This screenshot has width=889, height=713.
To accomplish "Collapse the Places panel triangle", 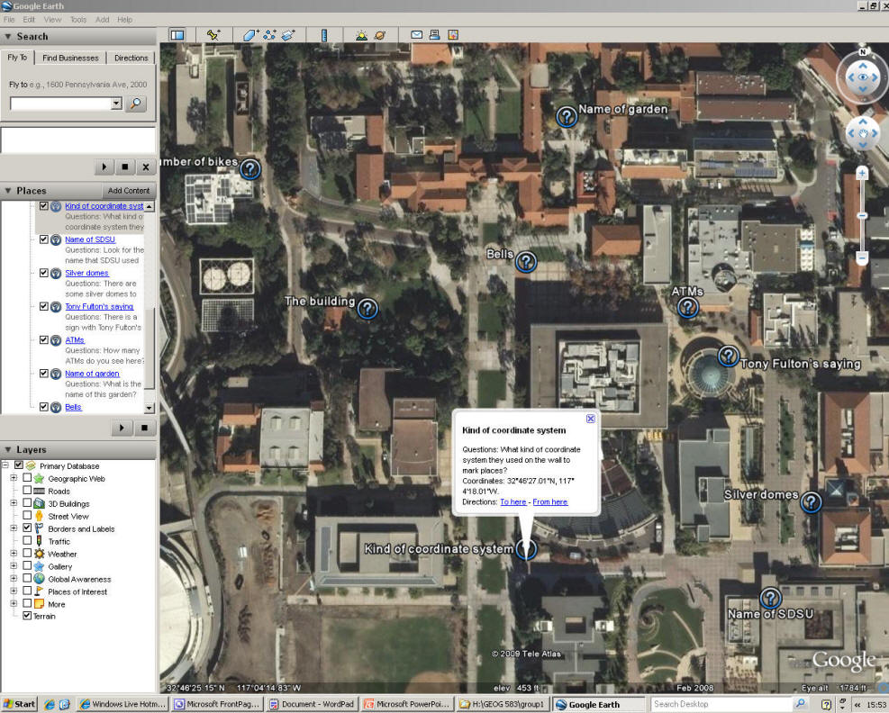I will point(8,191).
